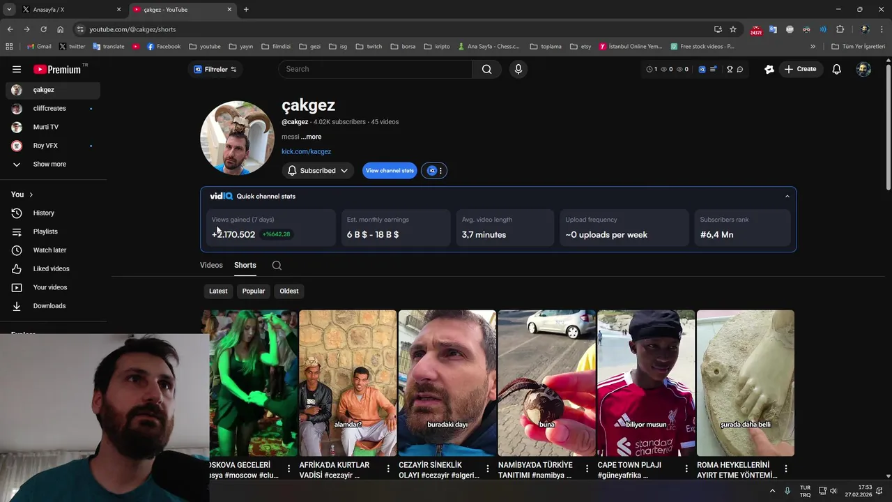Open more options for CEZAYİR SİNEKLİK short
Image resolution: width=892 pixels, height=502 pixels.
click(x=488, y=469)
